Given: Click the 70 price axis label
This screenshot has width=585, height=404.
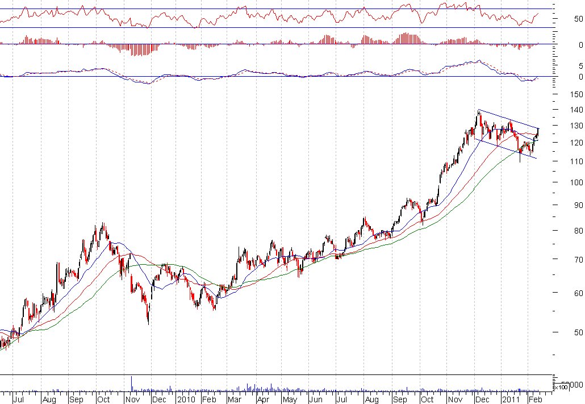Looking at the screenshot, I should (578, 260).
